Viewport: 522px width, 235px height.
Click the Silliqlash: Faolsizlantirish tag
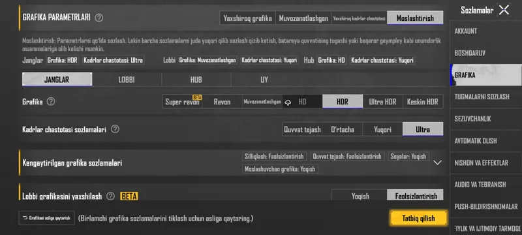[x=274, y=156]
